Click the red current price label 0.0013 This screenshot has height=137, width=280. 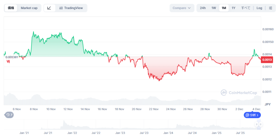pyautogui.click(x=267, y=60)
